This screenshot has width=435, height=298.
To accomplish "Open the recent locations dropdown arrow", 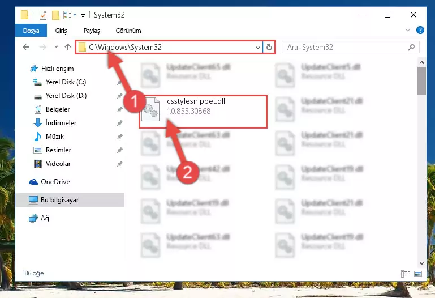I will pos(57,47).
